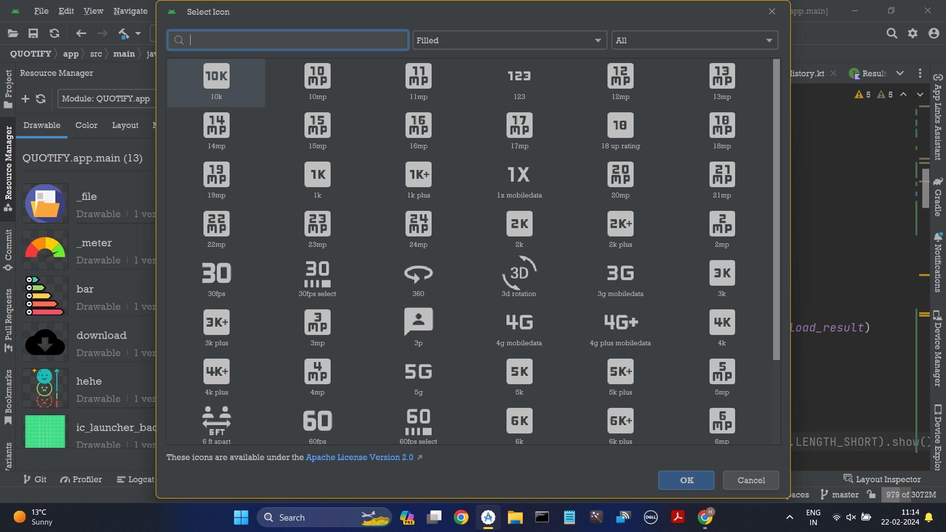Select the 5g icon
The image size is (946, 532).
(x=418, y=372)
